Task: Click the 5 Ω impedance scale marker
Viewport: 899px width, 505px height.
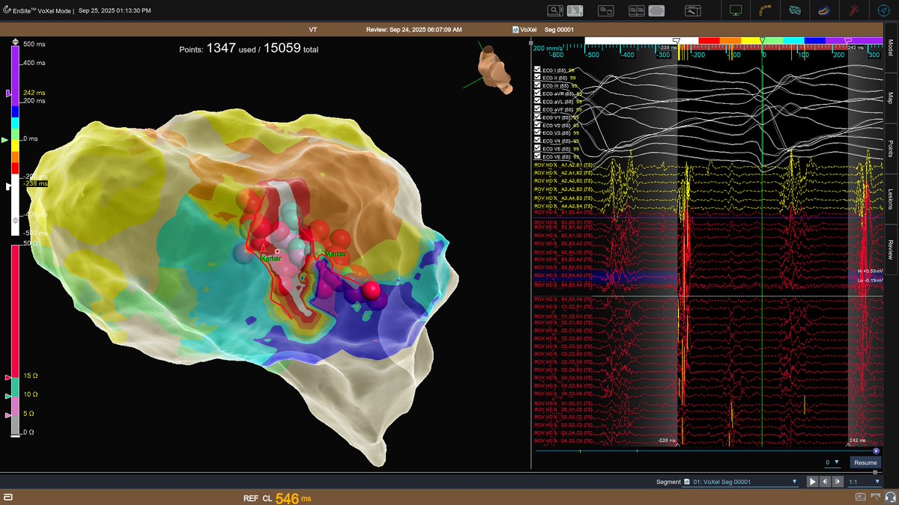Action: 8,414
